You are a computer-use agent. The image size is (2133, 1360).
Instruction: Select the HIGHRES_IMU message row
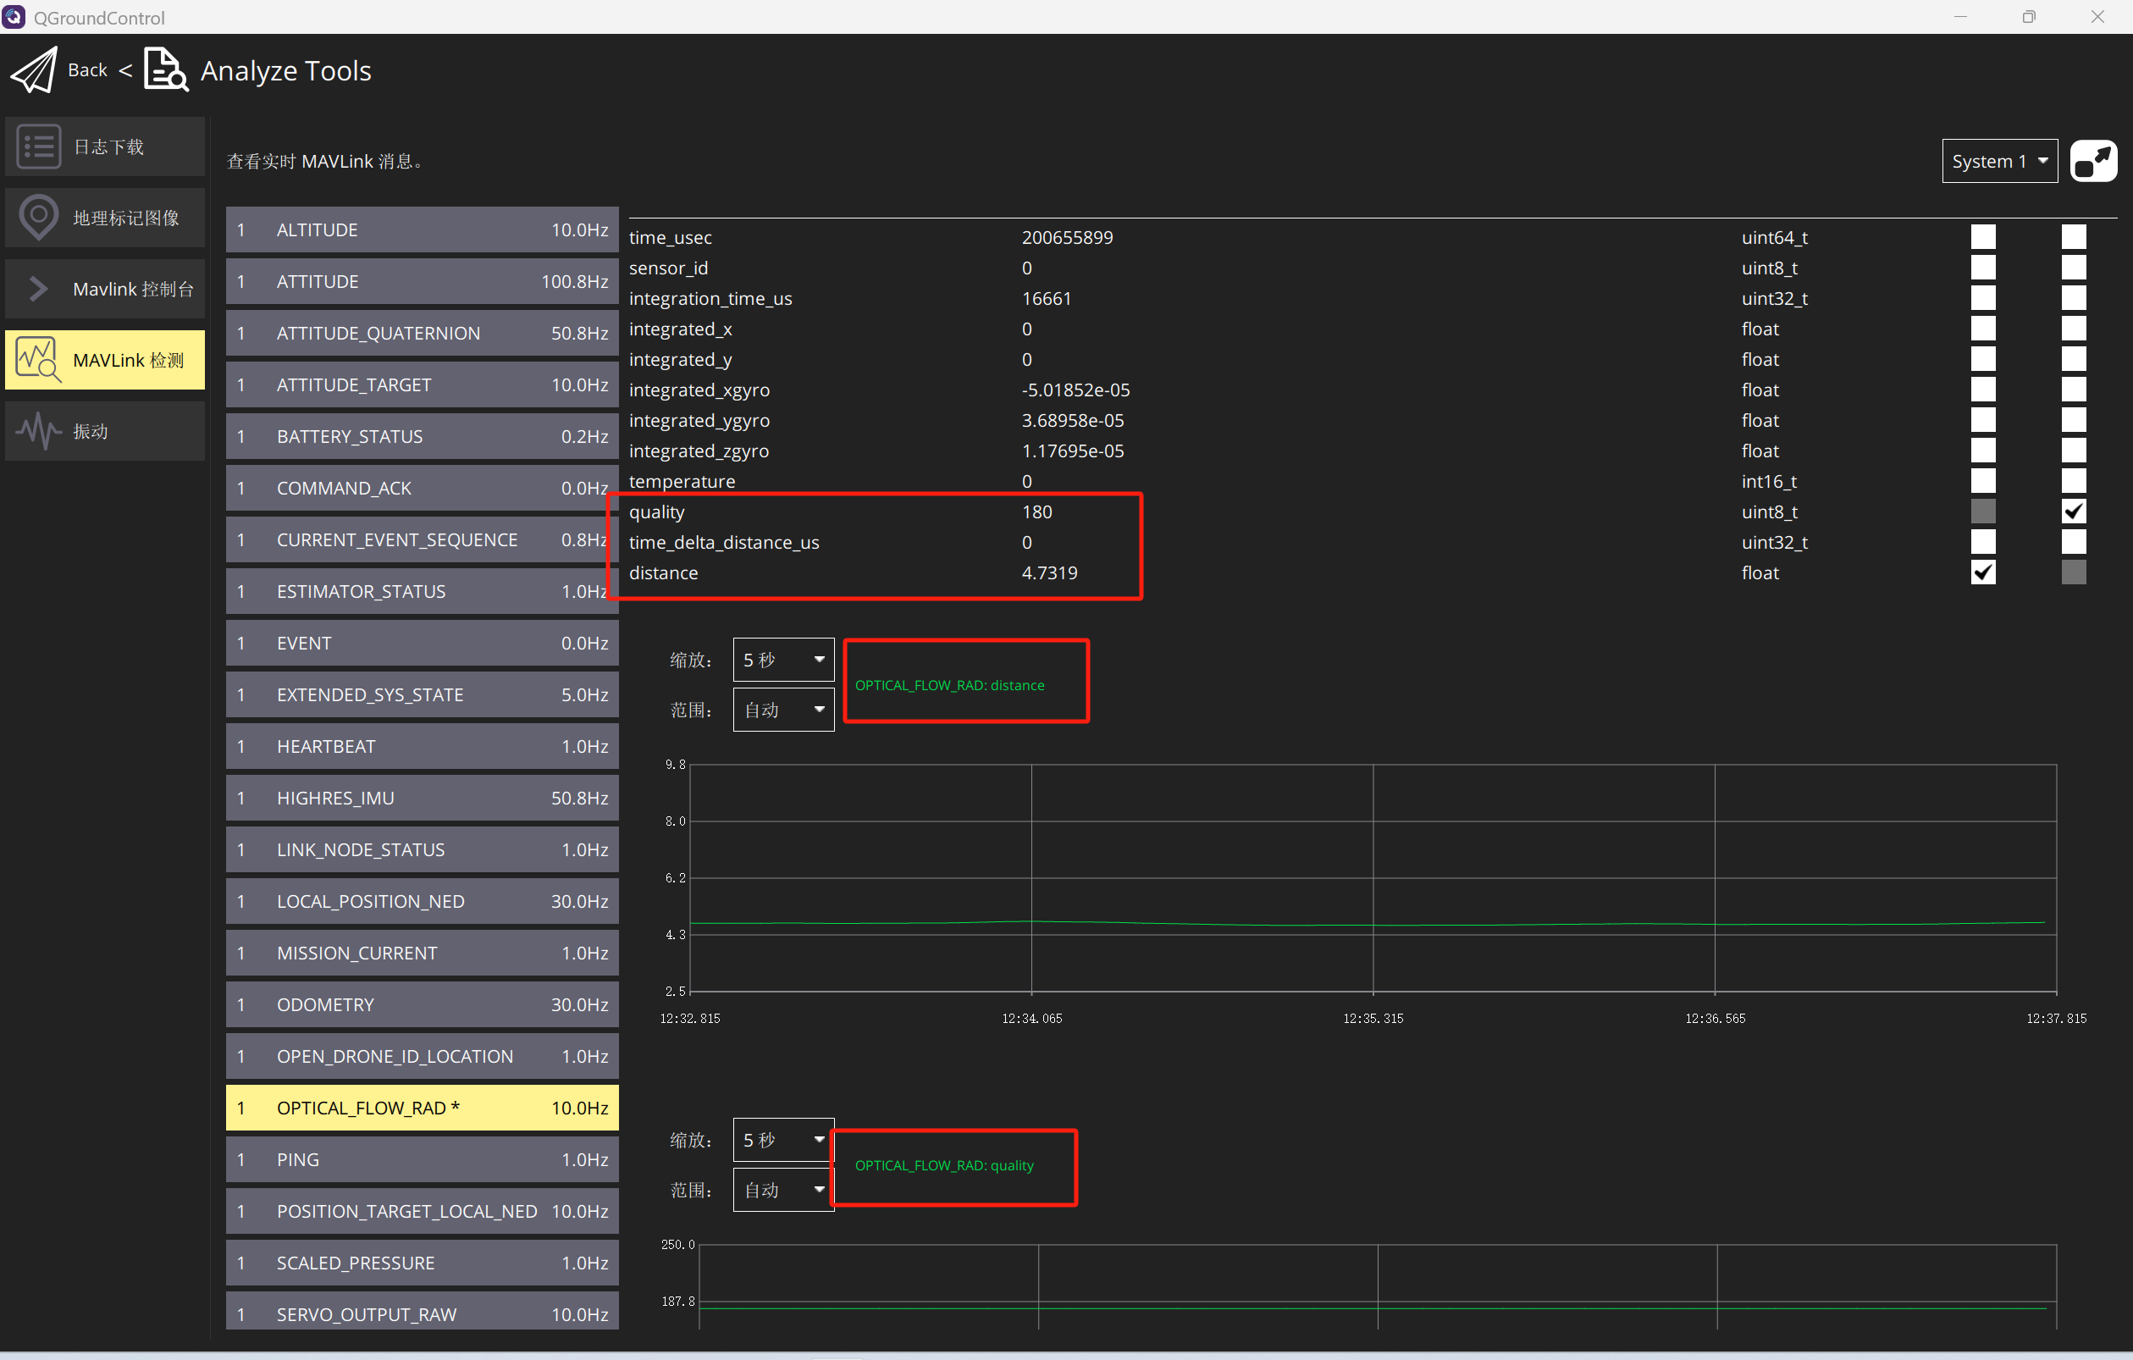(422, 799)
